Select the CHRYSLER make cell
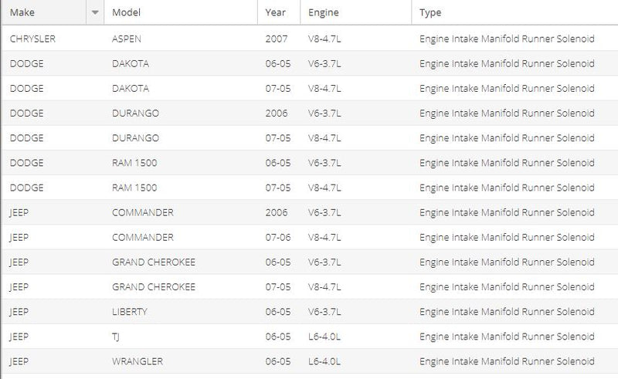Viewport: 618px width, 379px height. click(32, 39)
